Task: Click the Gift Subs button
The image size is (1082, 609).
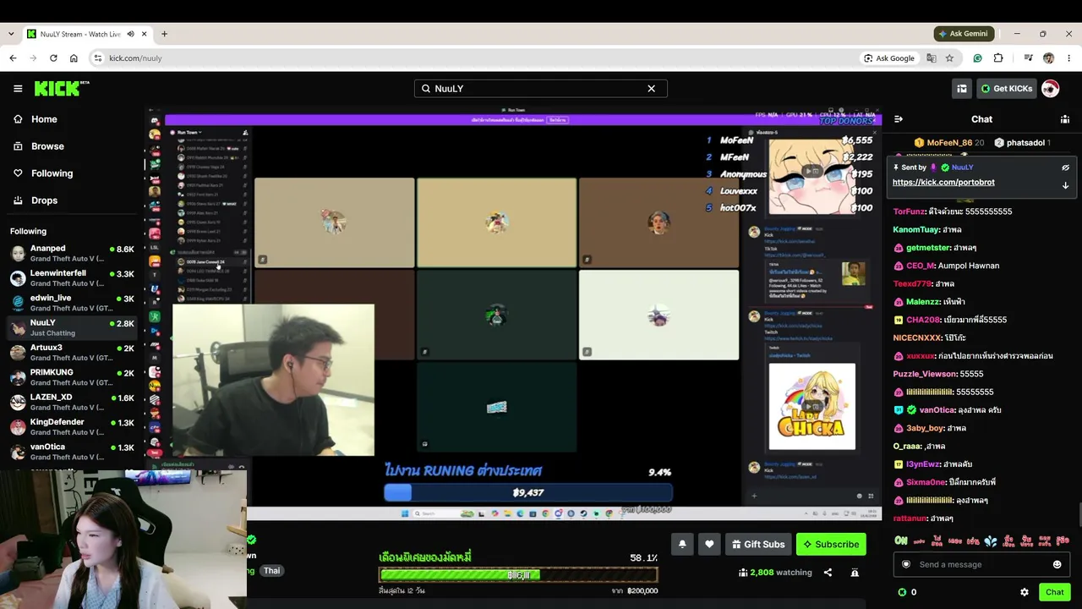Action: coord(758,544)
